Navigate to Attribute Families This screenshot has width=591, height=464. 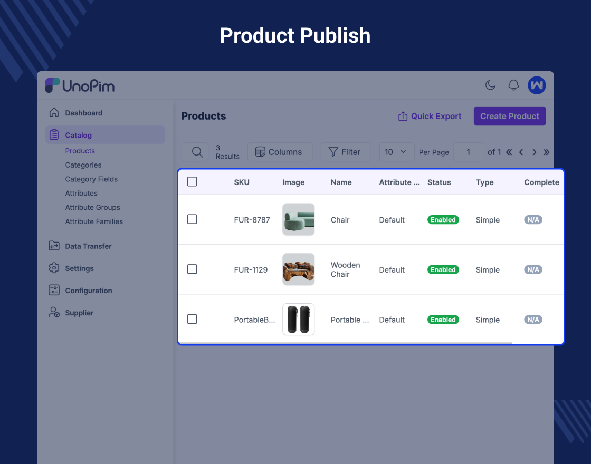(94, 221)
